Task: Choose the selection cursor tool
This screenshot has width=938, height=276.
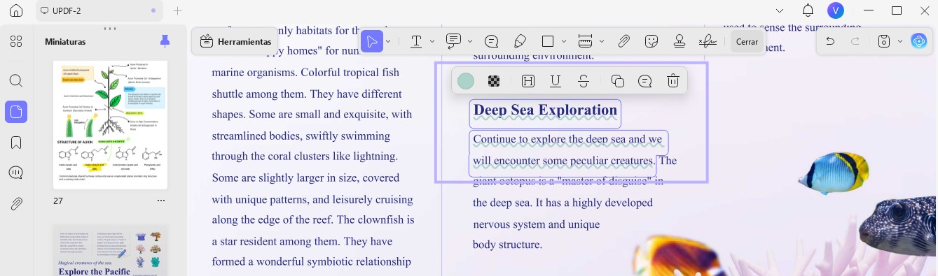Action: click(x=372, y=41)
